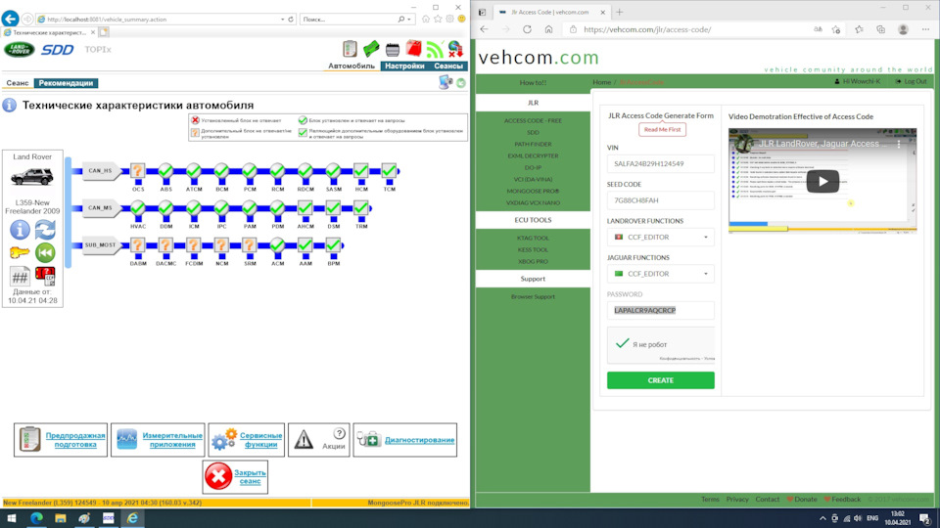
Task: Click the IPC module node
Action: coord(221,207)
